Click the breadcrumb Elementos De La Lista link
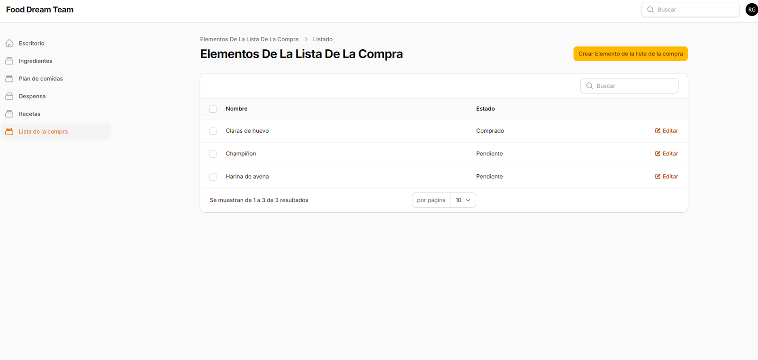The image size is (758, 360). 249,39
